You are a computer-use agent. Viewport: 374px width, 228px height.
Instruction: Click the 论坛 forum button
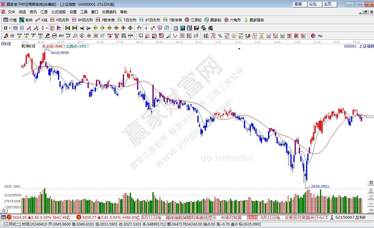pos(313,4)
